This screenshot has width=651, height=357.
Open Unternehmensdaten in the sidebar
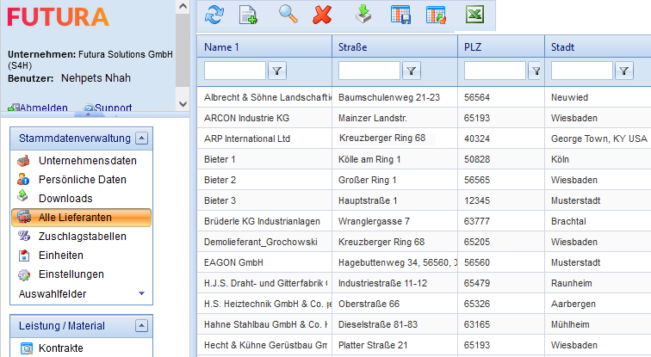pos(87,161)
